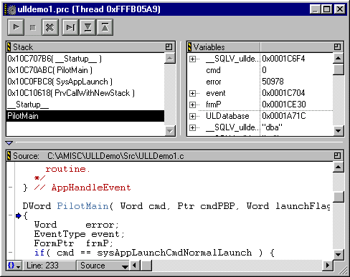Viewport: 350px width, 277px height.
Task: Click the window resize grip corner
Action: [344, 271]
